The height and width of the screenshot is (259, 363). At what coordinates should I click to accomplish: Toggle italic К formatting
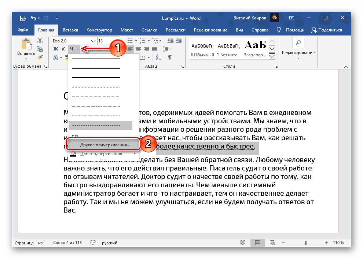click(63, 49)
